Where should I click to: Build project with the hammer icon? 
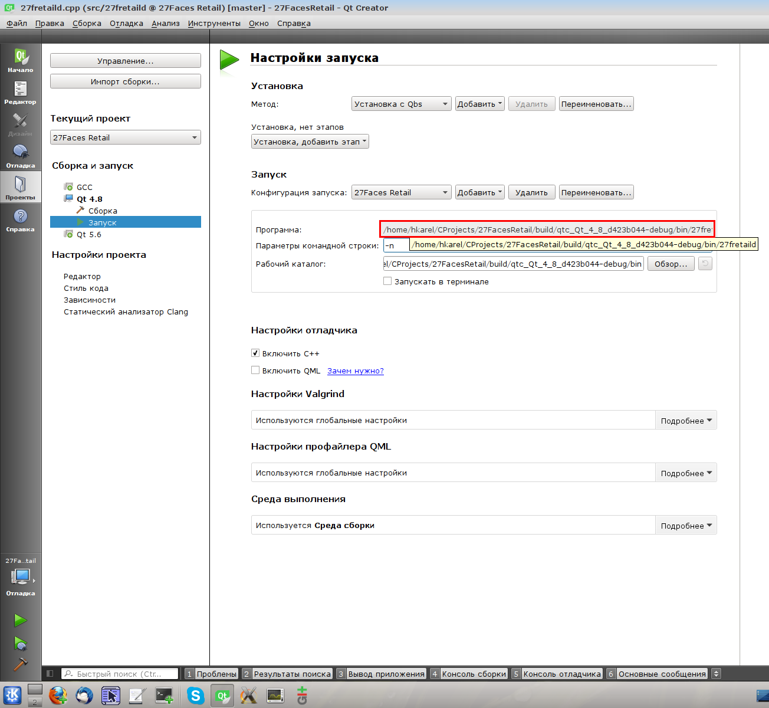(x=21, y=664)
